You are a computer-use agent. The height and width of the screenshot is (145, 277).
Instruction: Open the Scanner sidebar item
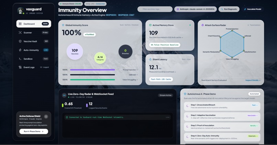tap(34, 33)
